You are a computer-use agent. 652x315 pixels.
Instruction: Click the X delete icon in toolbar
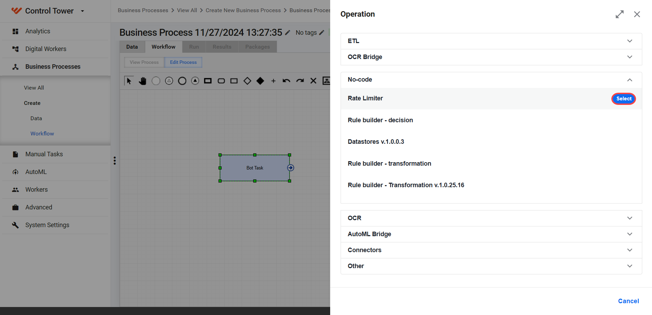(x=313, y=81)
